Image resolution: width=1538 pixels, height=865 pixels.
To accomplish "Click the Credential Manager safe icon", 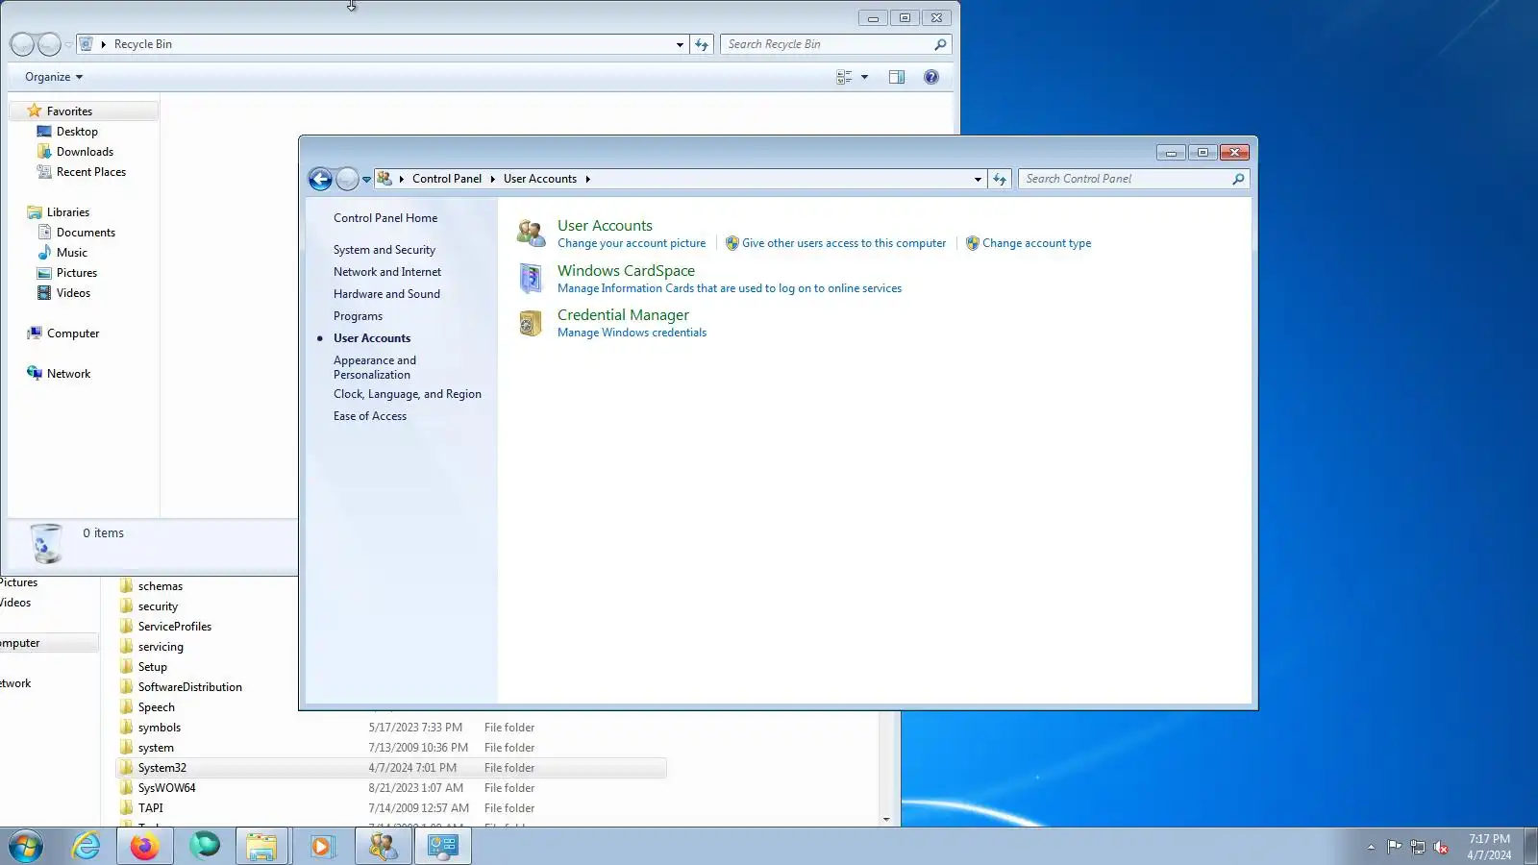I will (x=531, y=323).
